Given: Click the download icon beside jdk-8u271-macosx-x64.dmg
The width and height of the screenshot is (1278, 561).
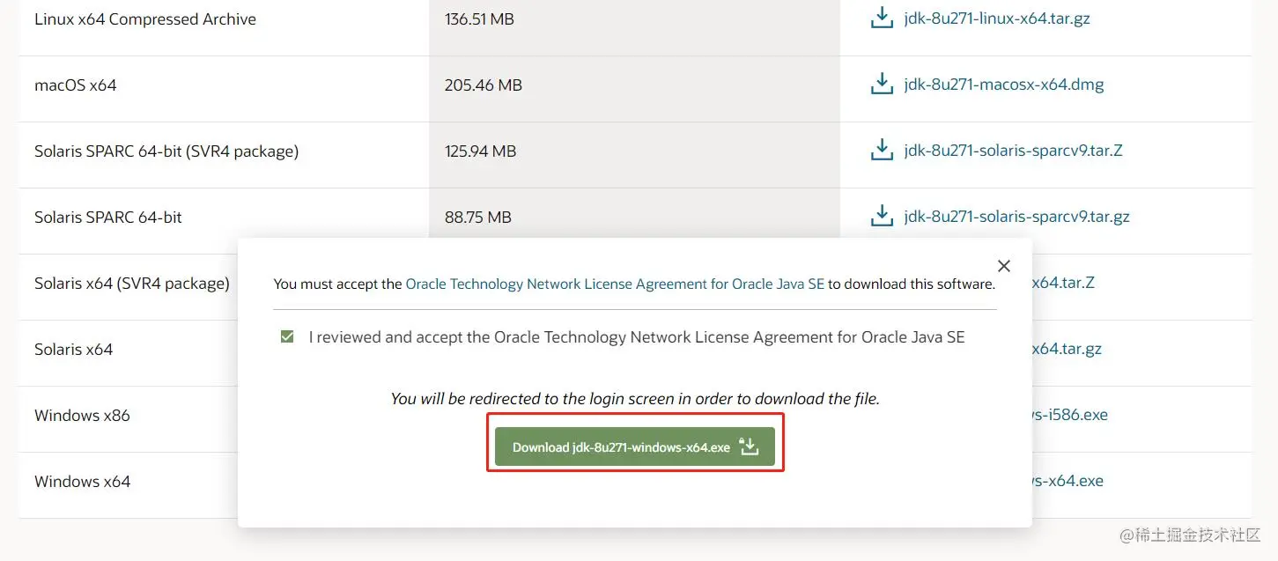Looking at the screenshot, I should tap(882, 85).
